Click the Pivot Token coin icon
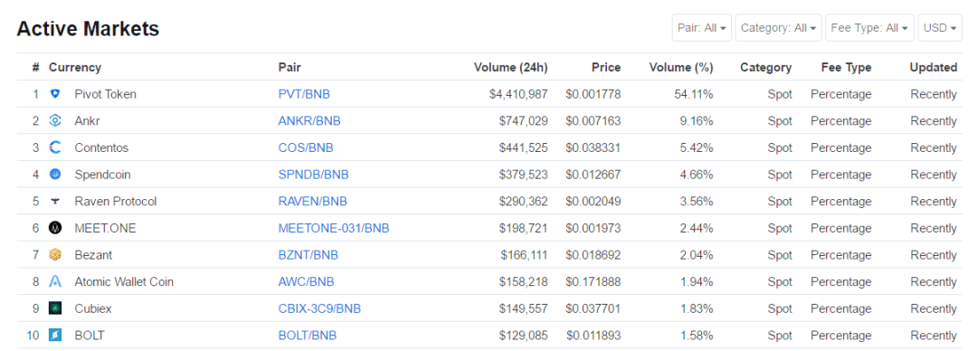The width and height of the screenshot is (977, 351). 55,94
